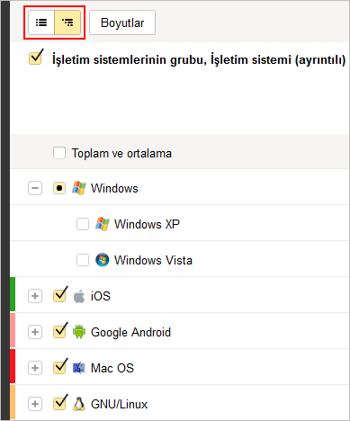Screen dimensions: 350x421
Task: Expand the GNU/Linux group
Action: point(35,404)
